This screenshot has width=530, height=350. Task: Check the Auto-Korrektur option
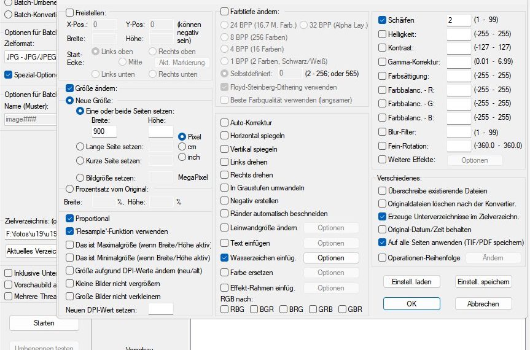(225, 123)
